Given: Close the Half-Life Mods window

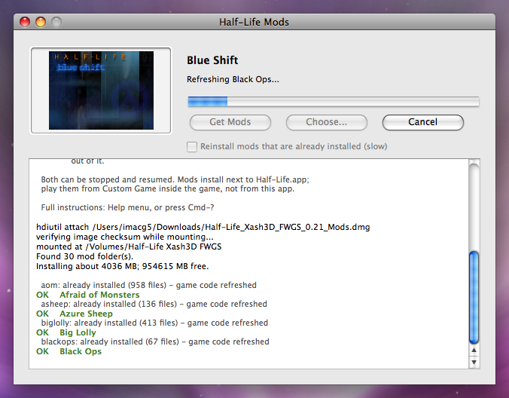Looking at the screenshot, I should 25,22.
